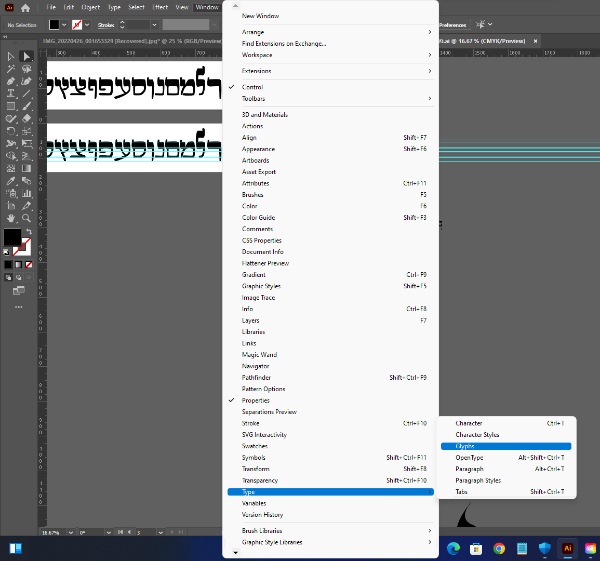Go to Illustrator Home screen icon
The width and height of the screenshot is (600, 561).
[25, 8]
